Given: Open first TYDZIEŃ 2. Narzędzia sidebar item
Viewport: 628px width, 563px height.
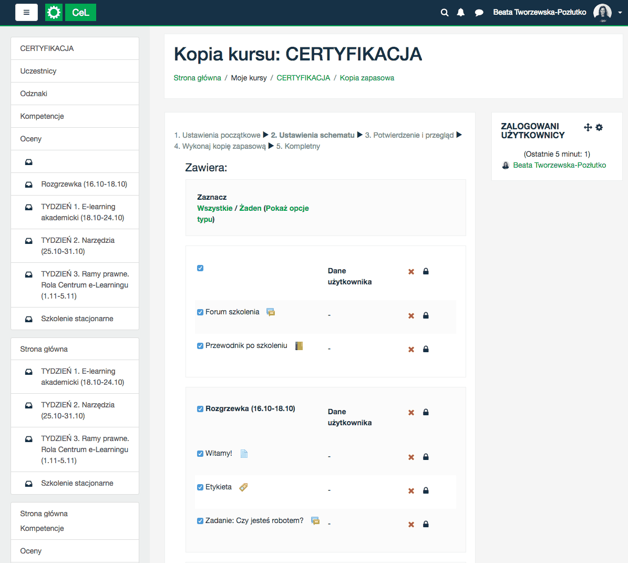Looking at the screenshot, I should coord(75,245).
